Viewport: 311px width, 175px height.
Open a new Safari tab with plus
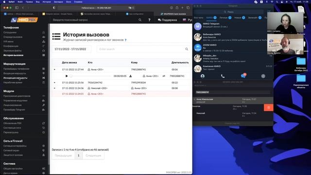pos(183,8)
